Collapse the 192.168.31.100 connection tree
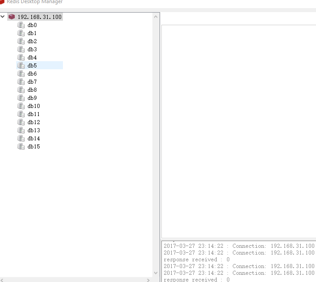 click(3, 17)
